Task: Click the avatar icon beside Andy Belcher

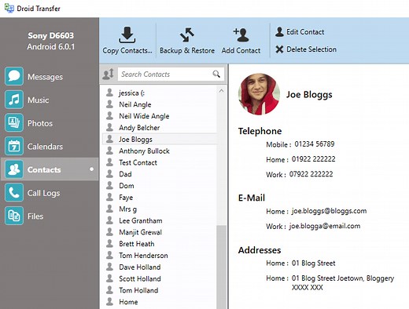Action: (x=109, y=127)
